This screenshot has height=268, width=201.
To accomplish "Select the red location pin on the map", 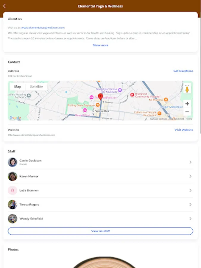I will 100,96.
